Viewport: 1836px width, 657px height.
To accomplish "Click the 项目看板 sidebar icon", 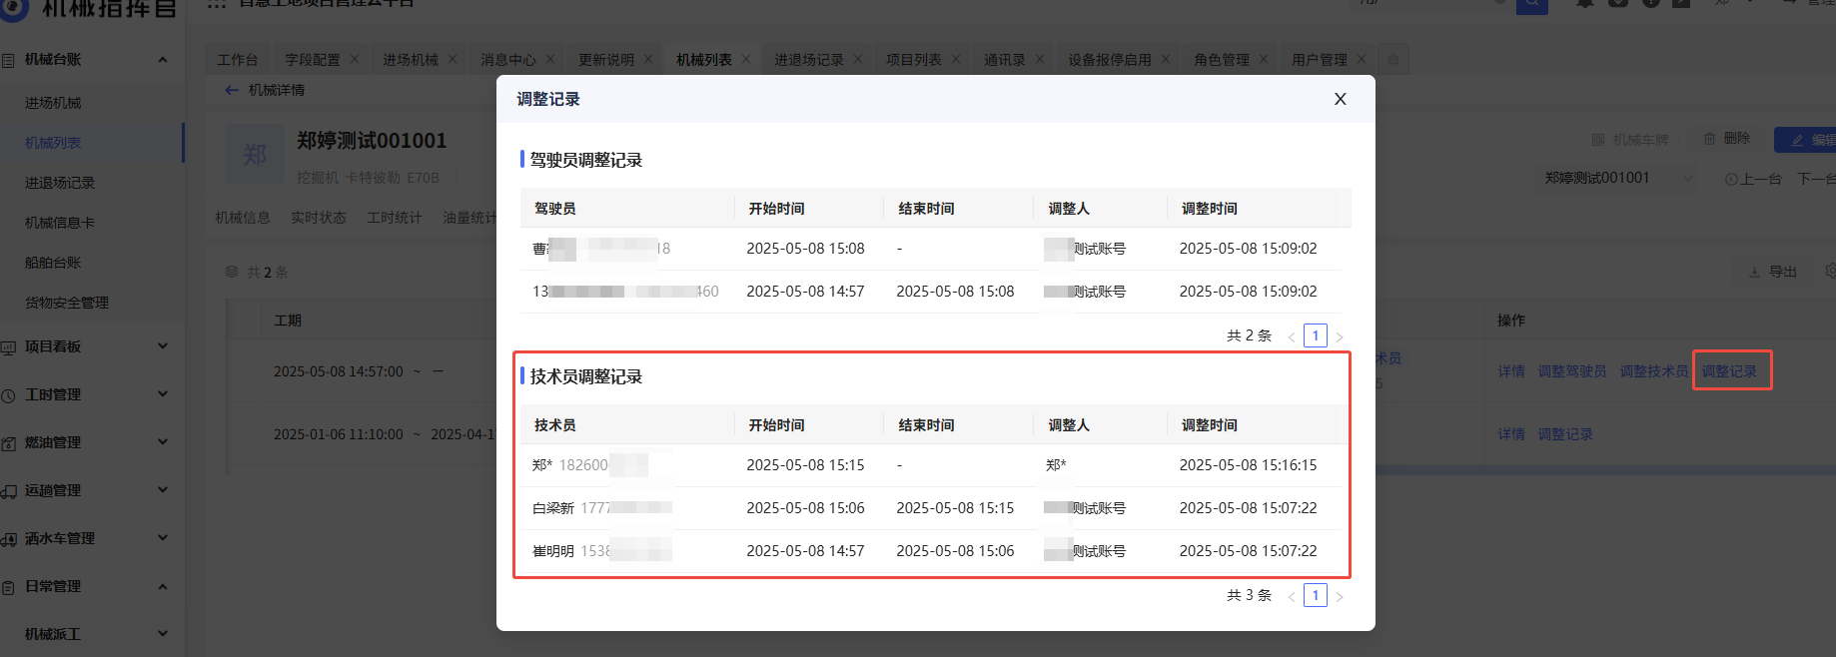I will pyautogui.click(x=8, y=347).
